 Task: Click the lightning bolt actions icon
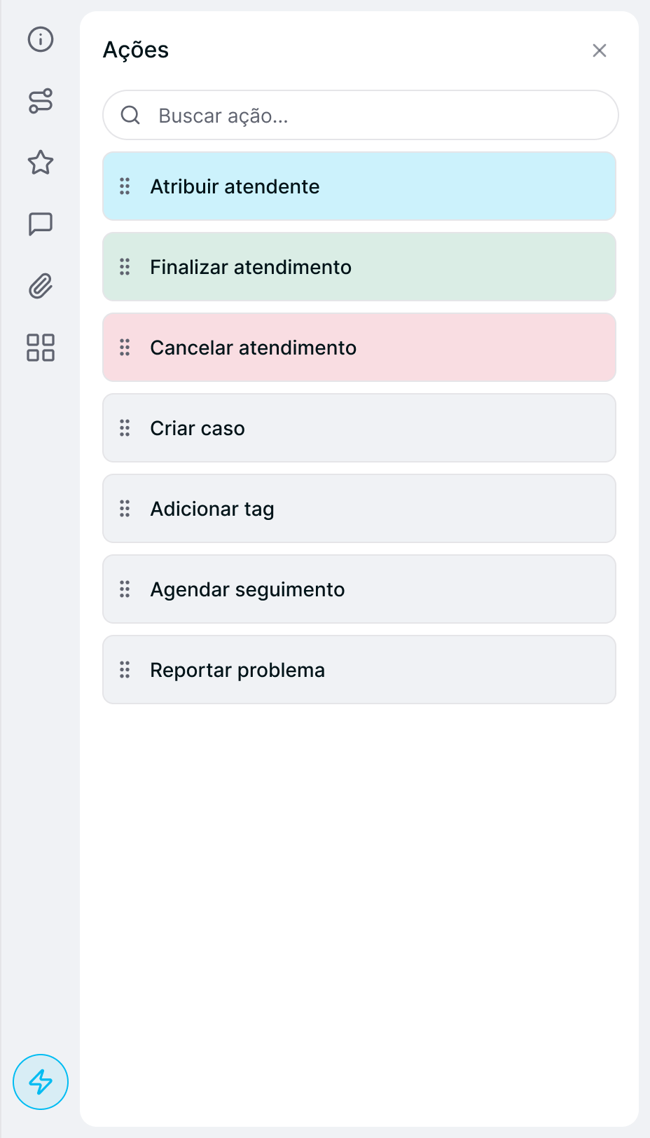click(41, 1082)
